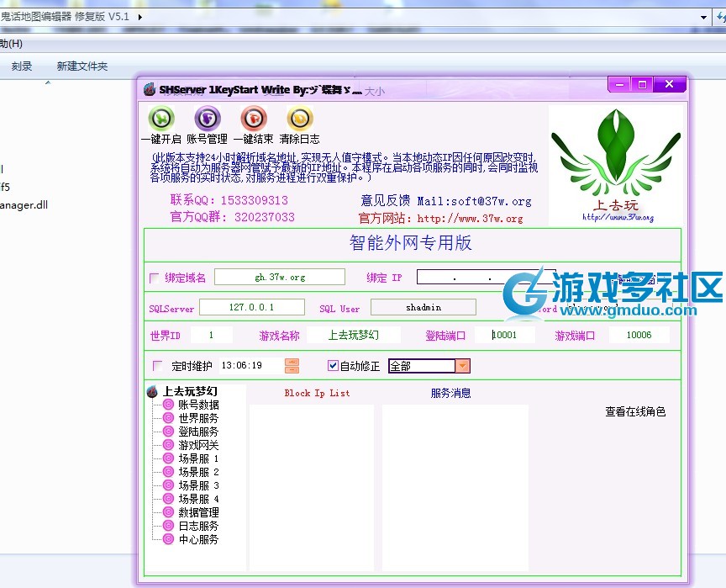
Task: Open 账号管理 account management icon
Action: pos(207,119)
